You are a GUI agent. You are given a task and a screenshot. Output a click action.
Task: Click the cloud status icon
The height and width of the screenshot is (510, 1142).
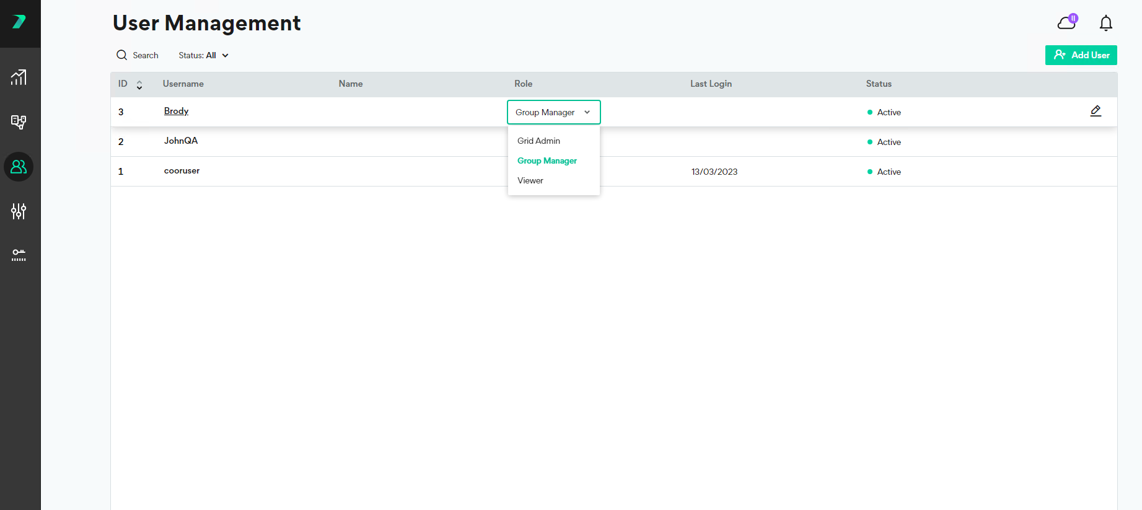pyautogui.click(x=1066, y=23)
